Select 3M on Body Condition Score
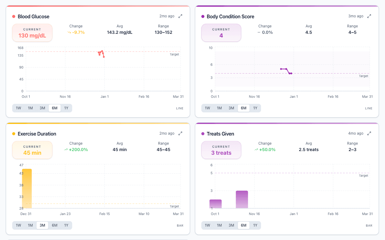Image resolution: width=385 pixels, height=240 pixels. tap(231, 108)
